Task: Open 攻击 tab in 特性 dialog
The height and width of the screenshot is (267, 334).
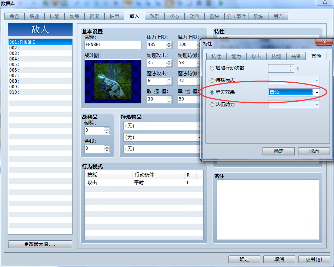Action: click(256, 56)
